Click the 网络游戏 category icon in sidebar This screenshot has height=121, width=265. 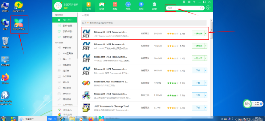coord(59,99)
